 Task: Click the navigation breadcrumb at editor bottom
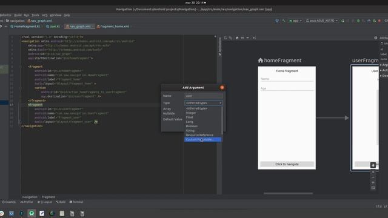click(x=30, y=197)
